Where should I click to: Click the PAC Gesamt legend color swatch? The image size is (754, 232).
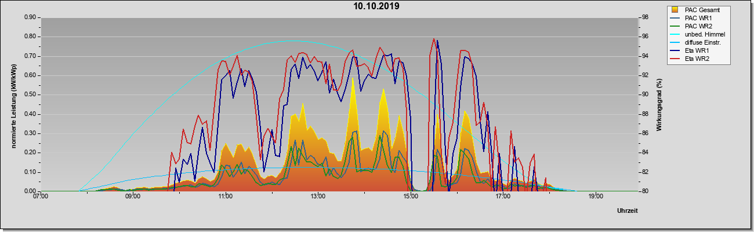[x=675, y=10]
